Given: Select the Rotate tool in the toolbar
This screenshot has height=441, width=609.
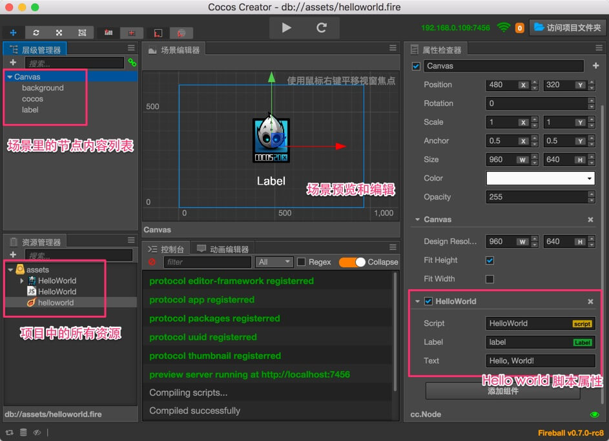Looking at the screenshot, I should [x=36, y=32].
